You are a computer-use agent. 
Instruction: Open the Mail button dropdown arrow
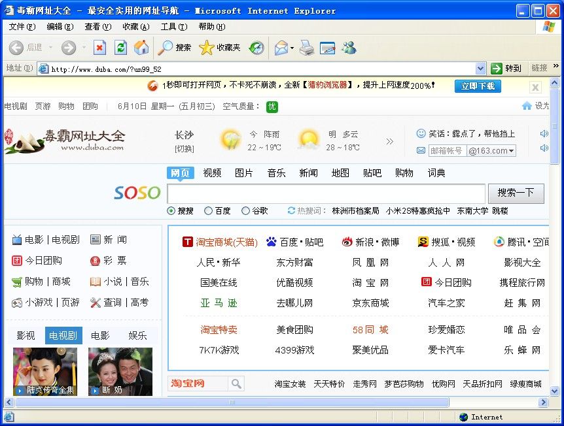pyautogui.click(x=292, y=48)
